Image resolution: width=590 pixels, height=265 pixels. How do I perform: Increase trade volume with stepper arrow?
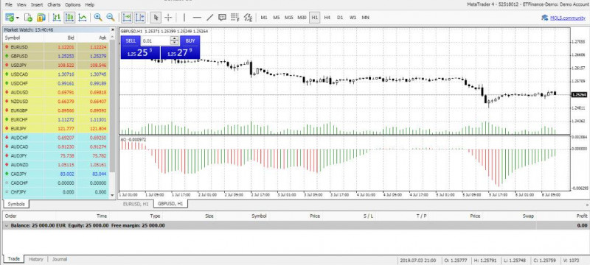(x=174, y=39)
